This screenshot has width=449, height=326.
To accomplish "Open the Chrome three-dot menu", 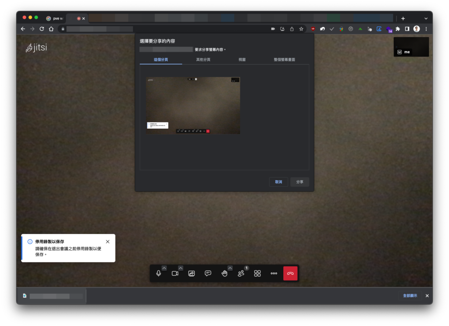I will (426, 29).
